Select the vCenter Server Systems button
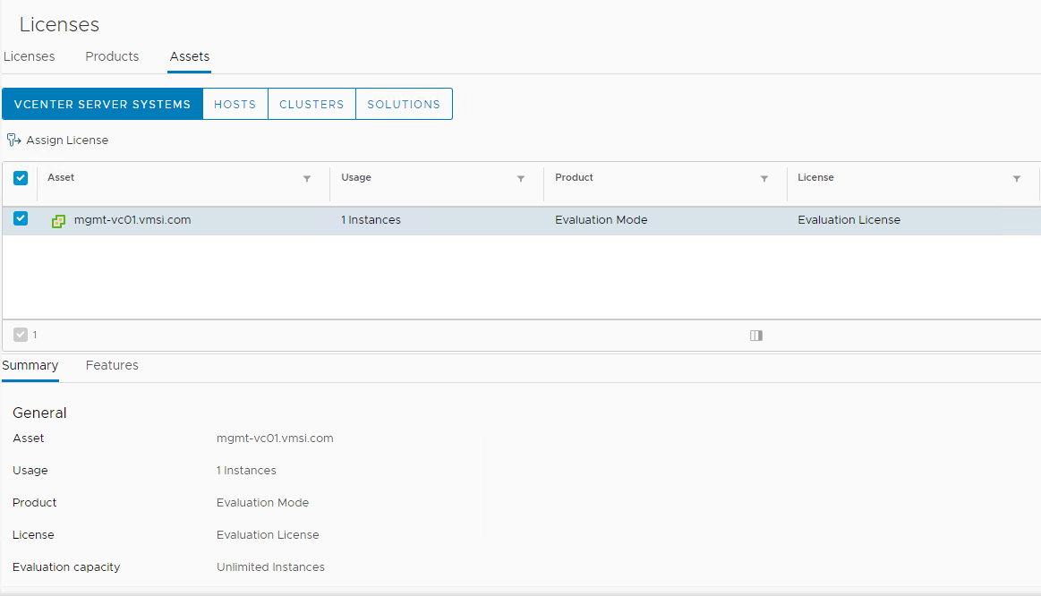 tap(102, 104)
